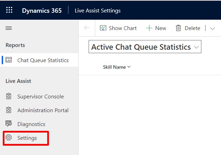Click the New button label
221x155 pixels.
click(161, 28)
